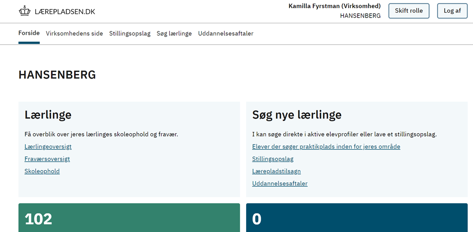Log out with Log af button
This screenshot has width=473, height=232.
pos(452,11)
